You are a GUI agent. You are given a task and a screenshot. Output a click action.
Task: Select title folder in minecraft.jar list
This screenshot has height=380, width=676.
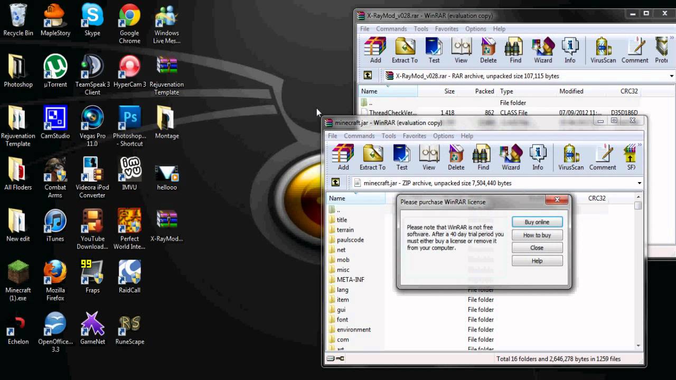click(338, 220)
